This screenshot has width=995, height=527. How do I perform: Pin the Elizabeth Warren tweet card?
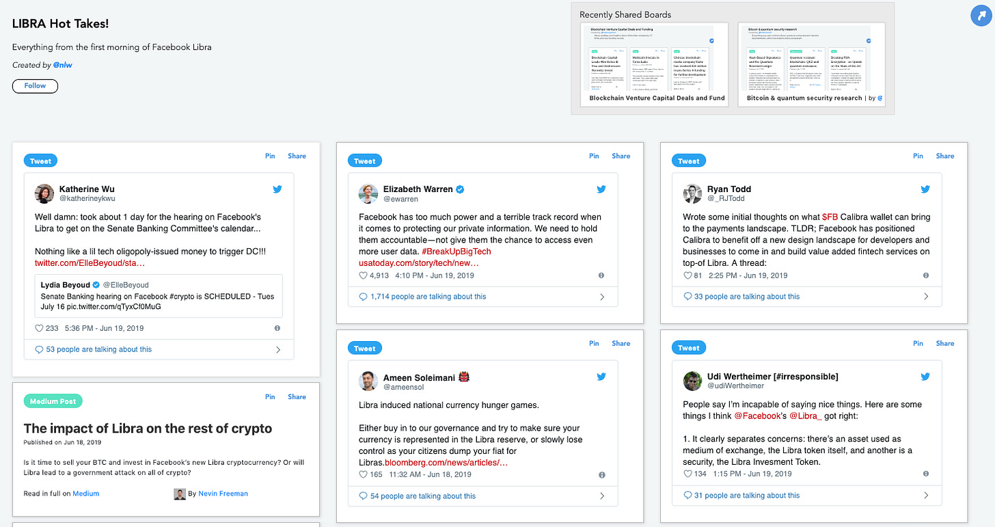pos(594,156)
